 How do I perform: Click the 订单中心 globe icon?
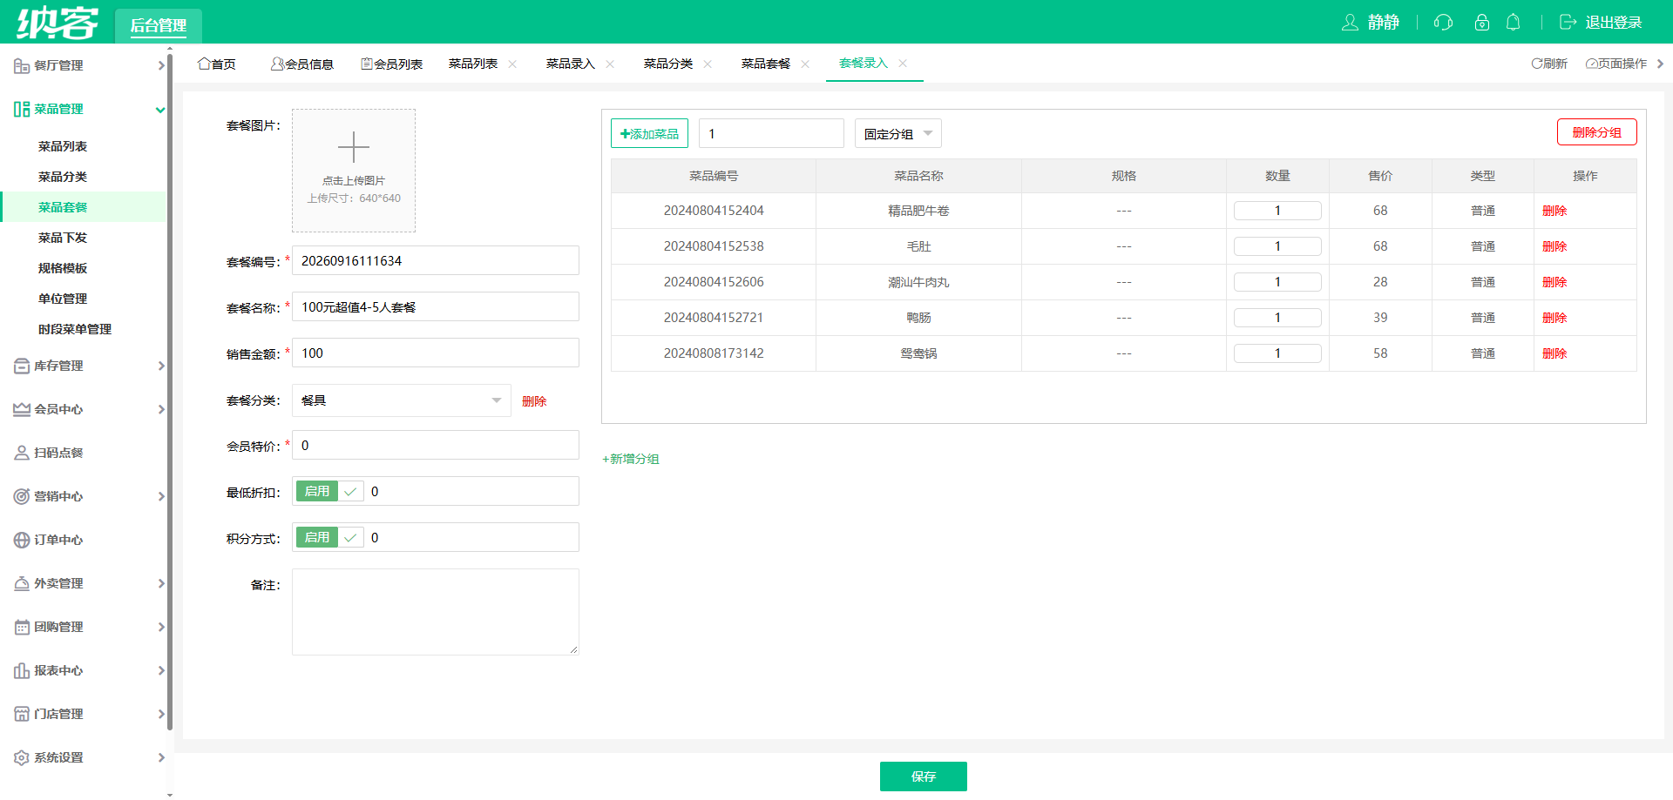22,540
